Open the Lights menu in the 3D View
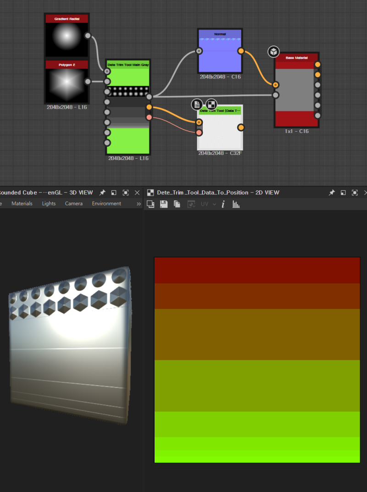 click(x=49, y=203)
